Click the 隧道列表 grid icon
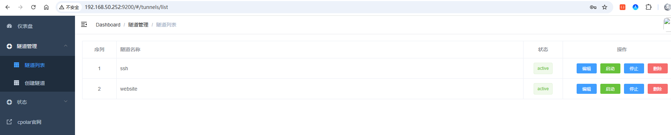The height and width of the screenshot is (135, 671). (17, 65)
